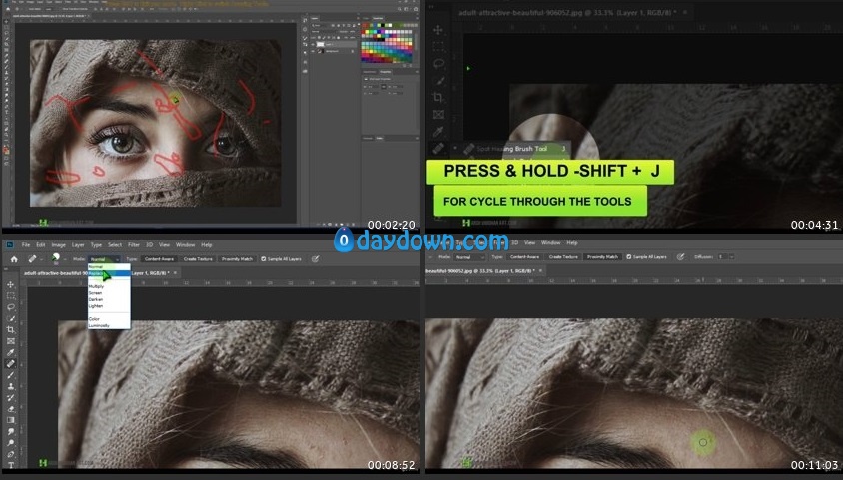
Task: Choose Replace in Mode dropdown list
Action: click(x=109, y=273)
